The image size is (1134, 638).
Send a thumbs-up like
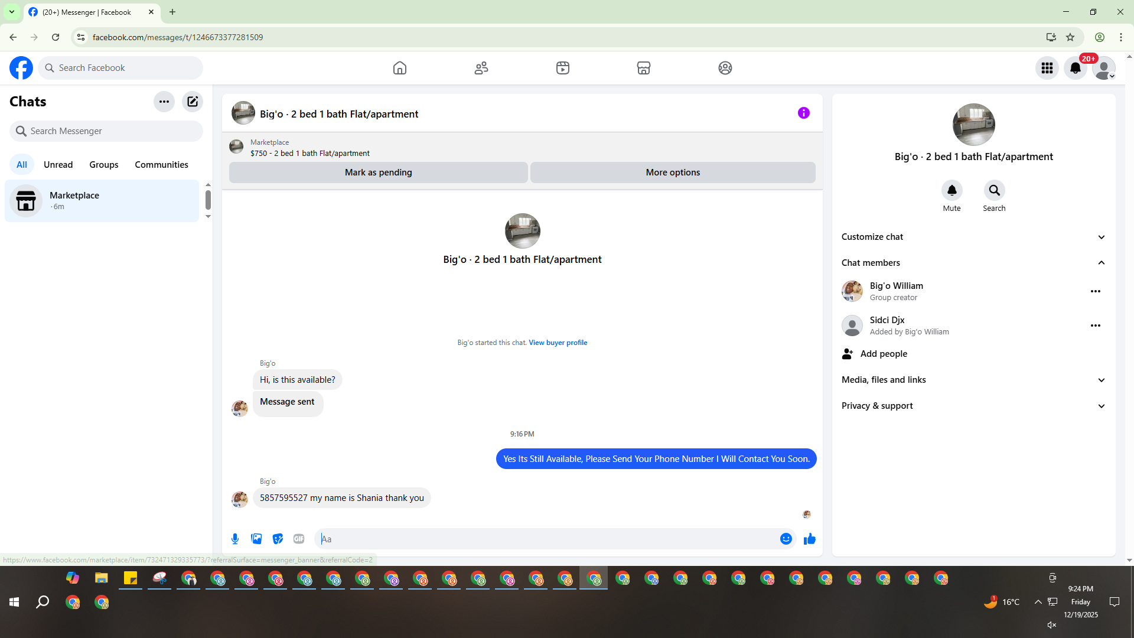[x=809, y=539]
